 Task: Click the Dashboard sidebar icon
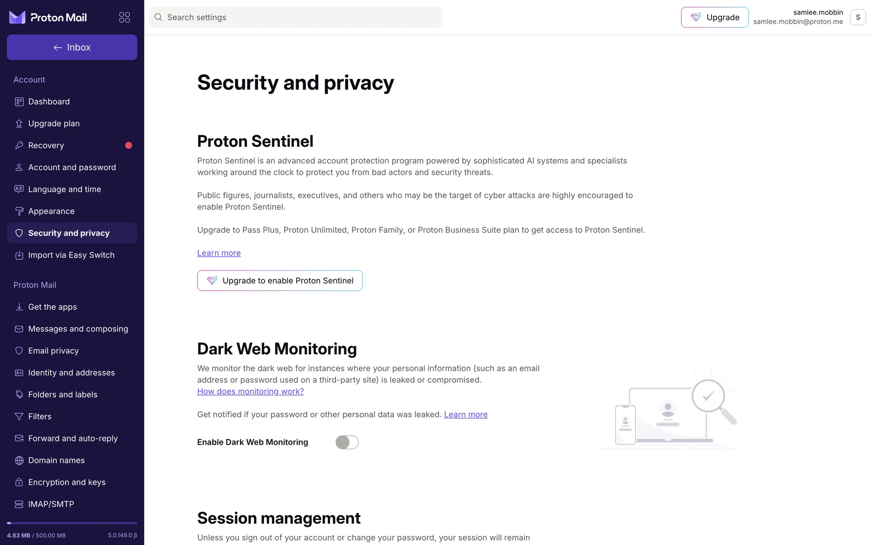19,102
